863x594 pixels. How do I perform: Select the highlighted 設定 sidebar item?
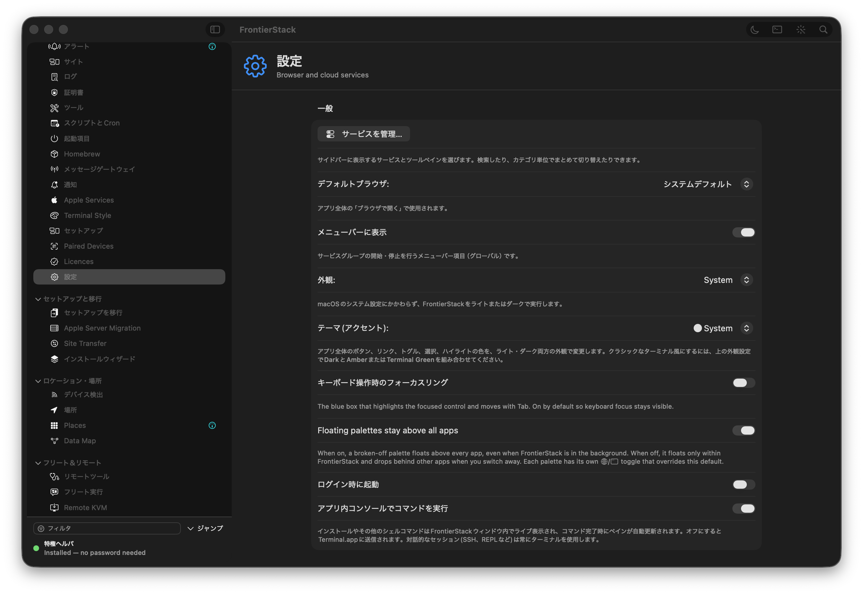pyautogui.click(x=129, y=277)
